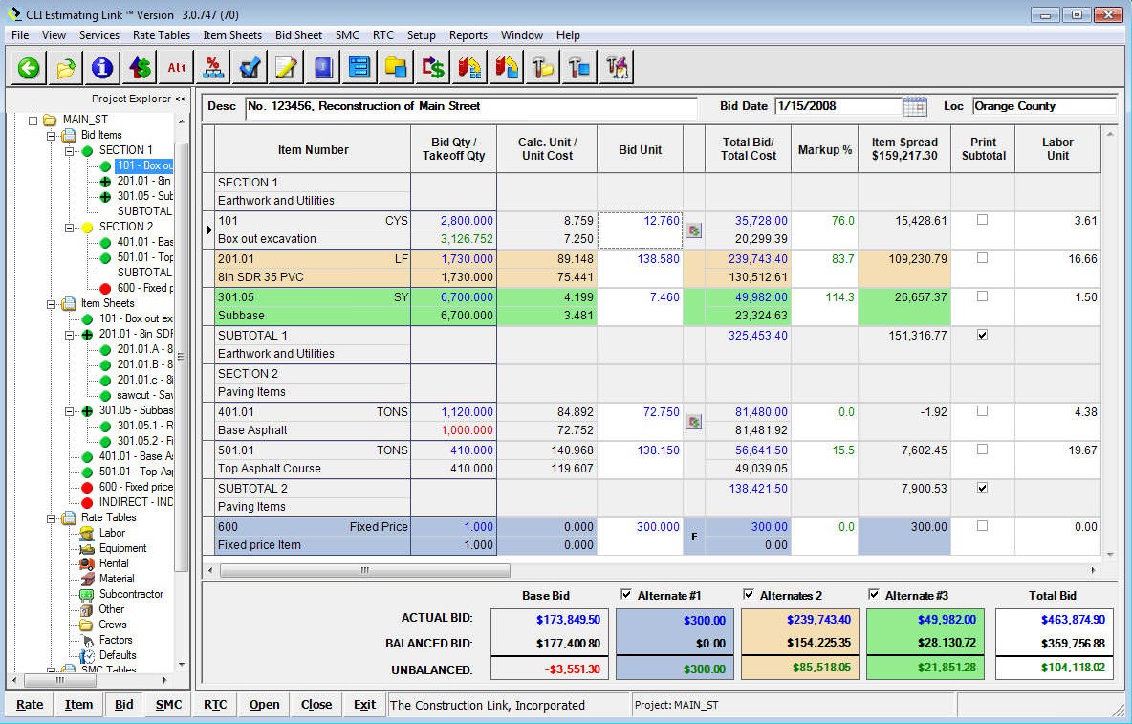Collapse 201.01 node under Item Sheets
This screenshot has width=1132, height=724.
[x=69, y=334]
